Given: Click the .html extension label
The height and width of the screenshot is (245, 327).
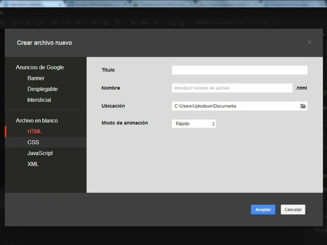Looking at the screenshot, I should 301,88.
